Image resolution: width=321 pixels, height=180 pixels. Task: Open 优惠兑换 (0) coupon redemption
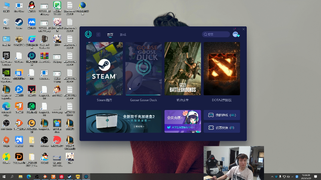point(222,128)
